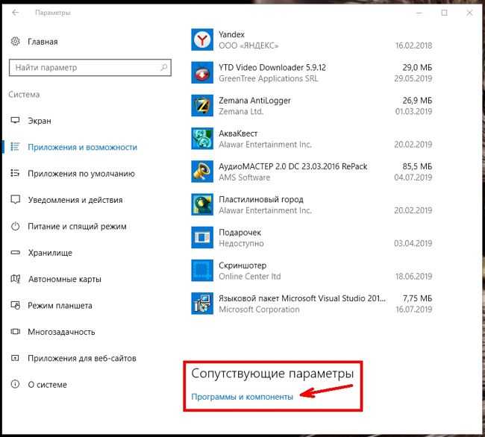Switch to Режим планшета settings

coord(60,306)
